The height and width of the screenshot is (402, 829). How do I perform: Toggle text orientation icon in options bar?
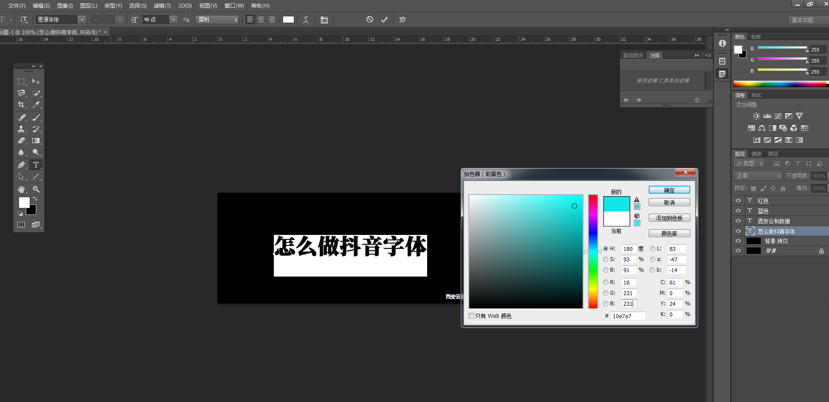pos(24,20)
